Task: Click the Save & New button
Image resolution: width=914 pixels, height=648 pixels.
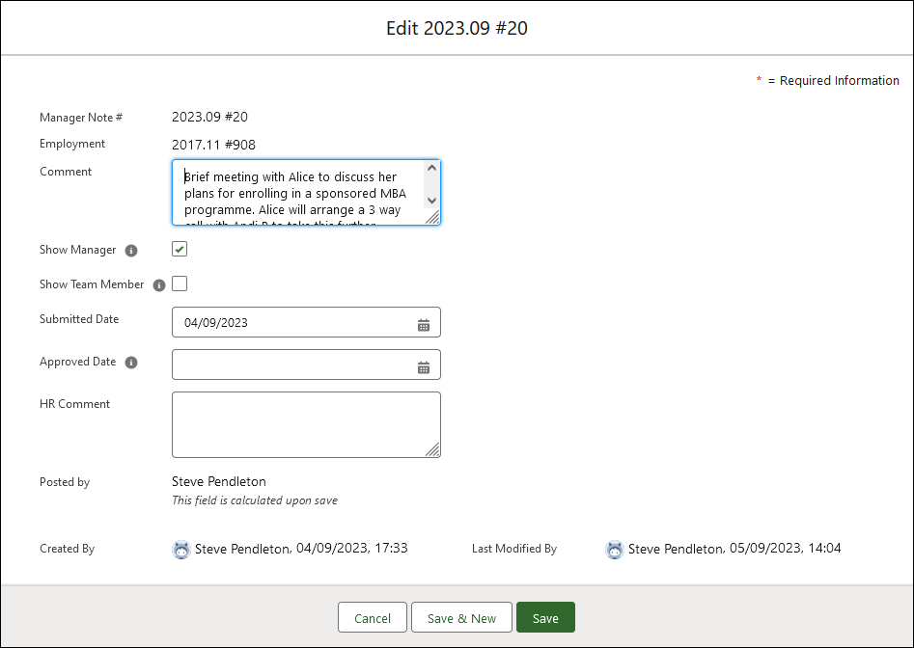Action: pyautogui.click(x=461, y=618)
